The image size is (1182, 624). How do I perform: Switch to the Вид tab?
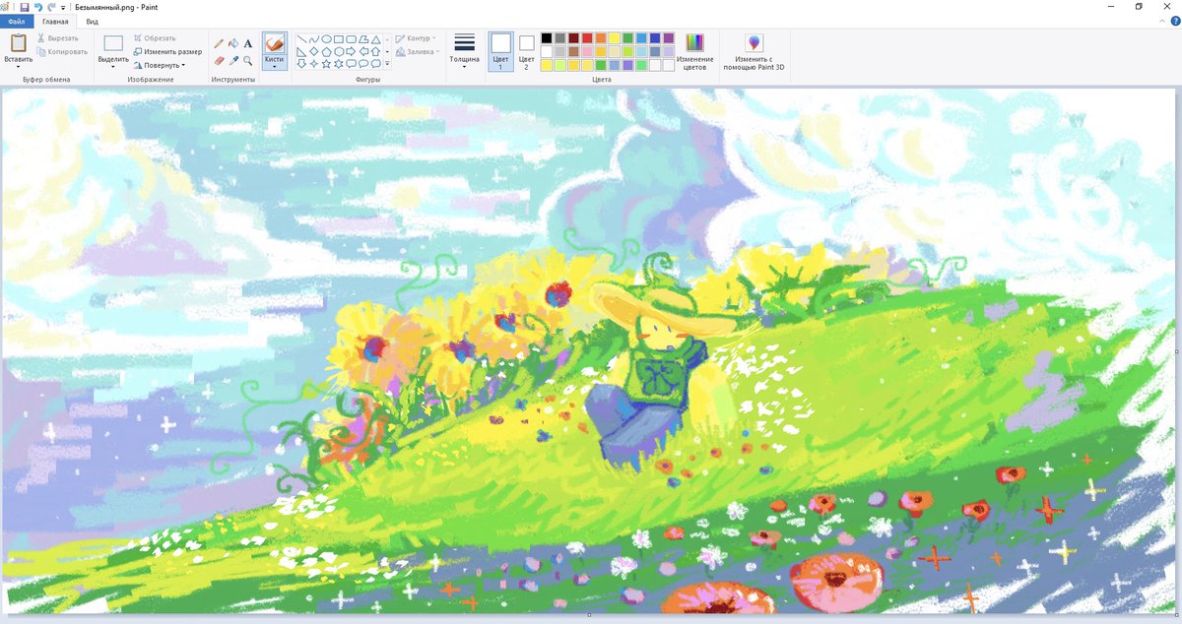92,21
